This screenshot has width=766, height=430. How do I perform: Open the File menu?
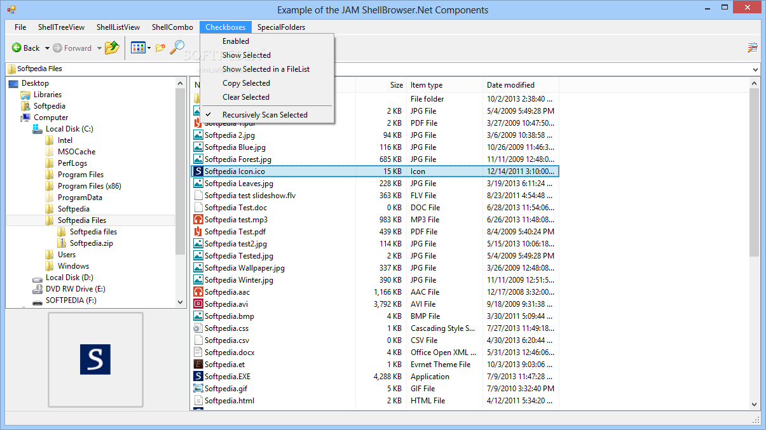[20, 27]
